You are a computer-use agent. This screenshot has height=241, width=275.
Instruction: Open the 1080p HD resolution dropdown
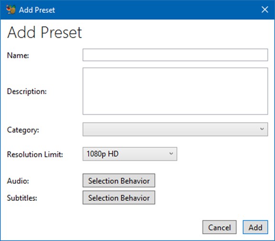click(130, 154)
